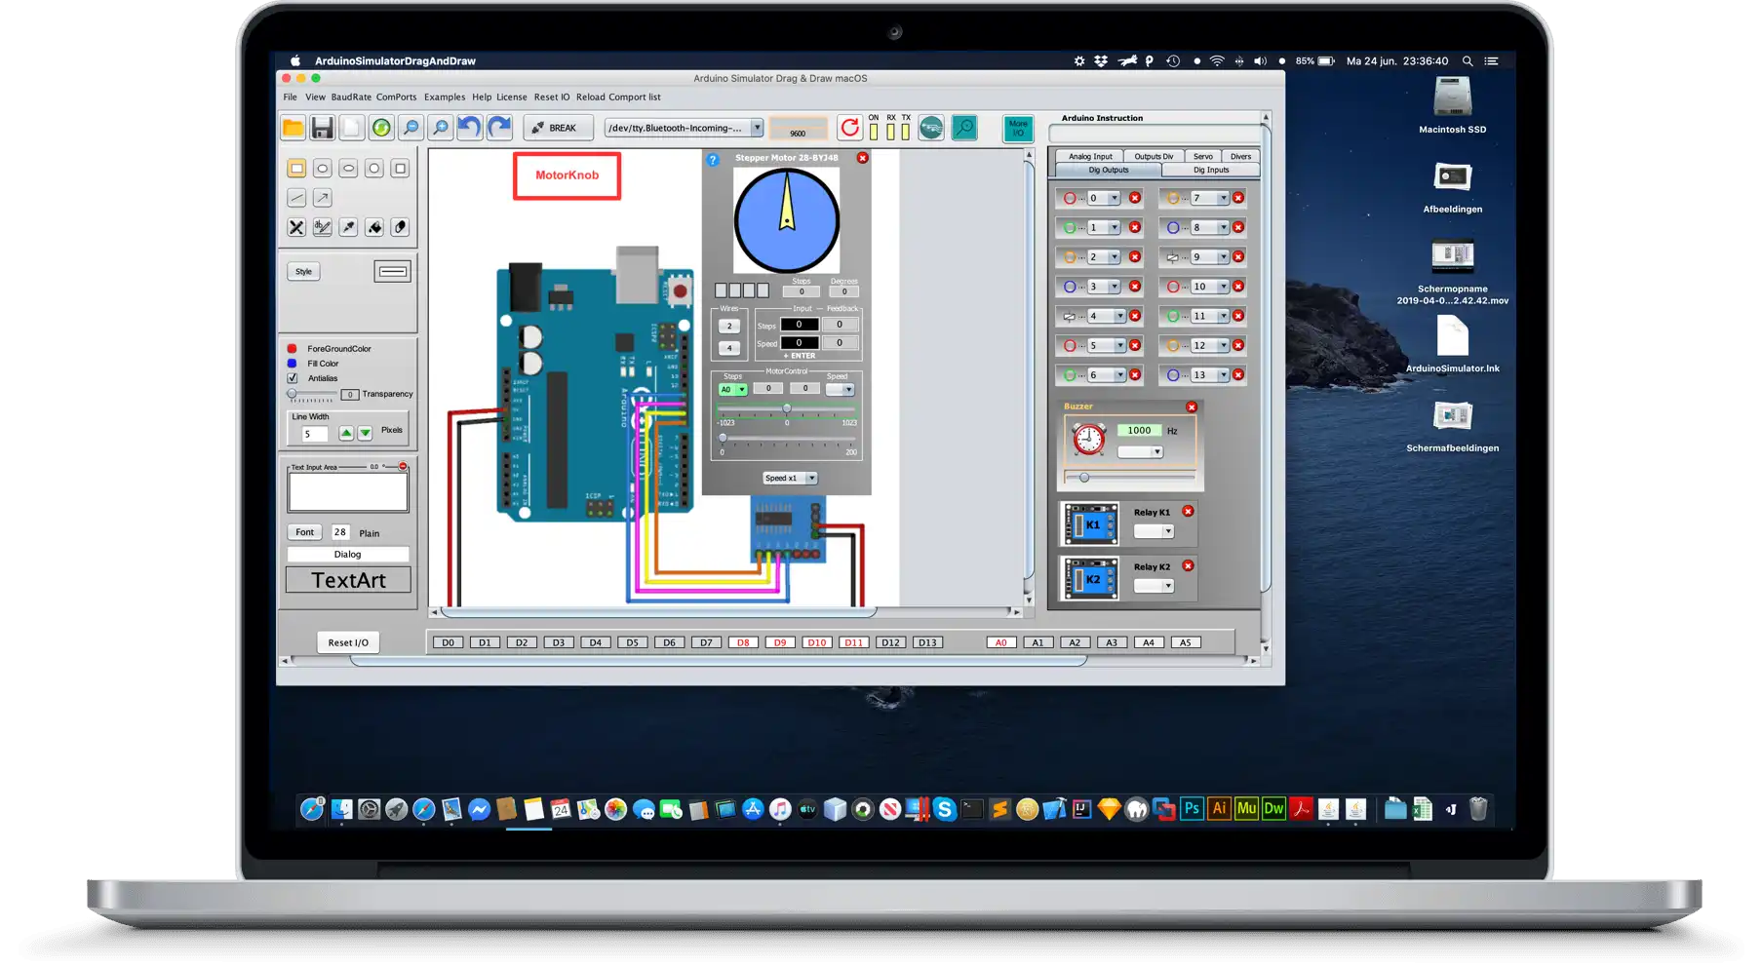This screenshot has height=968, width=1762.
Task: Select the cut scissors tool
Action: pos(296,227)
